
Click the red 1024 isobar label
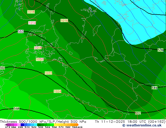[x=57, y=91]
